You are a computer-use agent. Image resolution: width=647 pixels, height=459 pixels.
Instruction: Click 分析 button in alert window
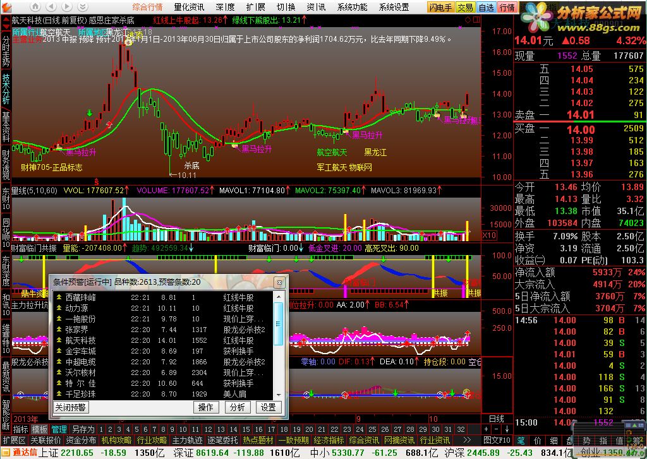point(238,407)
